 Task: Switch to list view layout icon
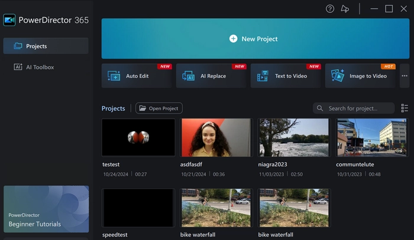point(405,108)
